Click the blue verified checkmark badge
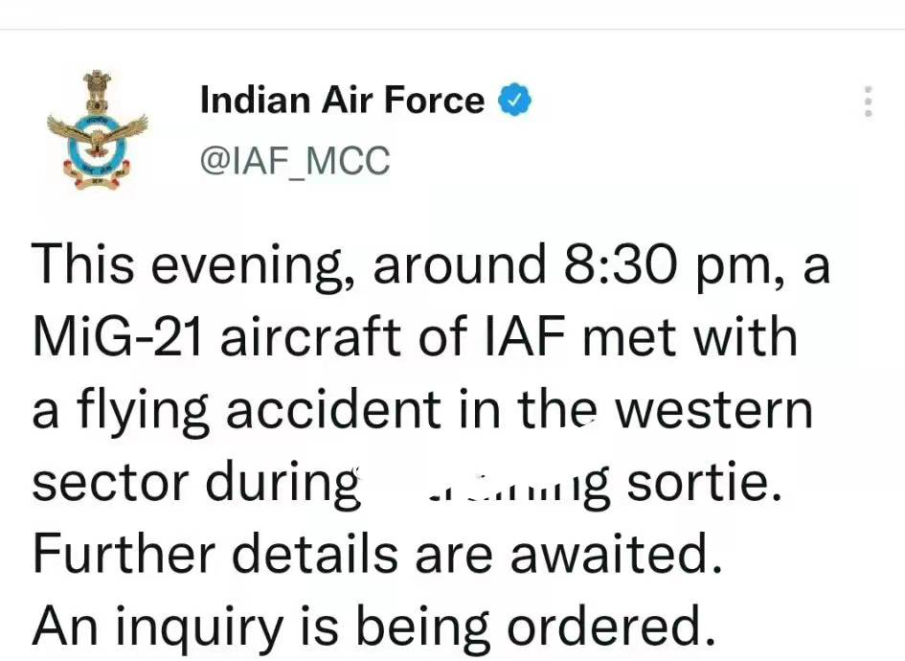The height and width of the screenshot is (661, 905). [x=513, y=100]
